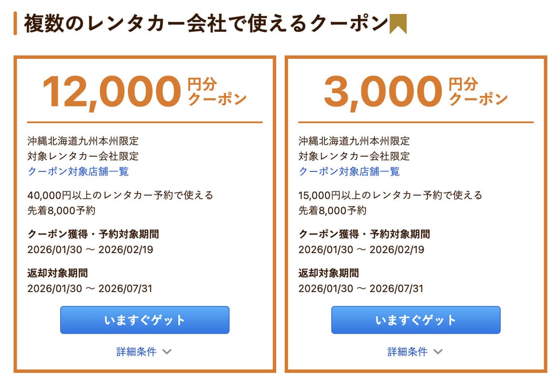Image resolution: width=560 pixels, height=386 pixels.
Task: Click the large 12,000 amount text
Action: pos(111,90)
